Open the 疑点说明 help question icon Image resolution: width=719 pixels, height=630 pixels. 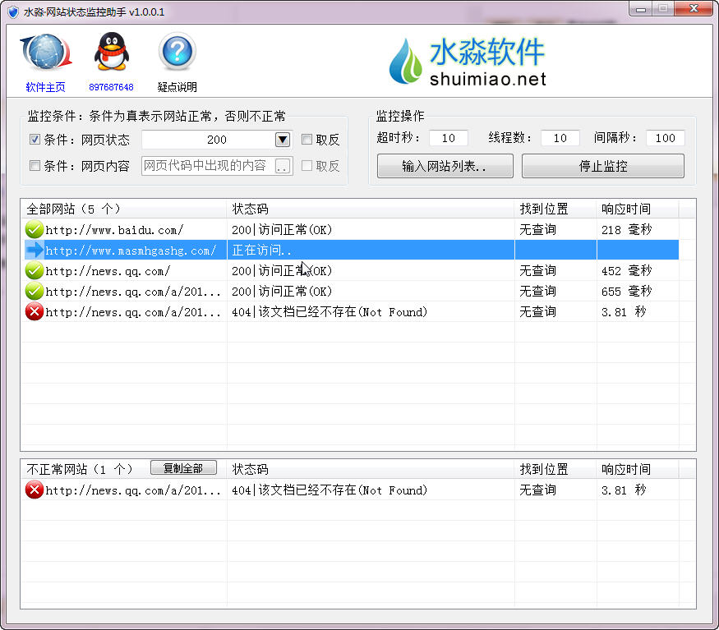click(x=177, y=54)
